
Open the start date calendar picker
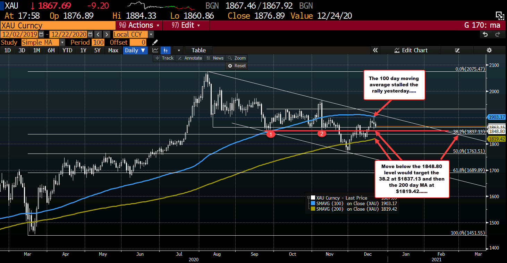pos(42,34)
